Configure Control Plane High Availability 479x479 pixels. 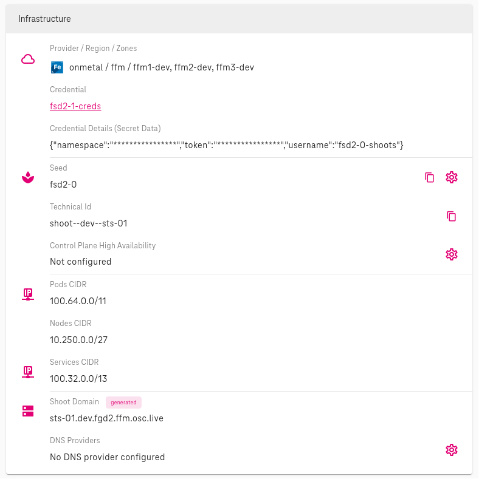[x=451, y=254]
